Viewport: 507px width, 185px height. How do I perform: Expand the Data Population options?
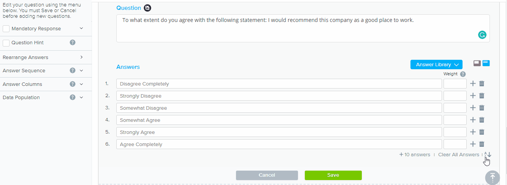click(81, 98)
